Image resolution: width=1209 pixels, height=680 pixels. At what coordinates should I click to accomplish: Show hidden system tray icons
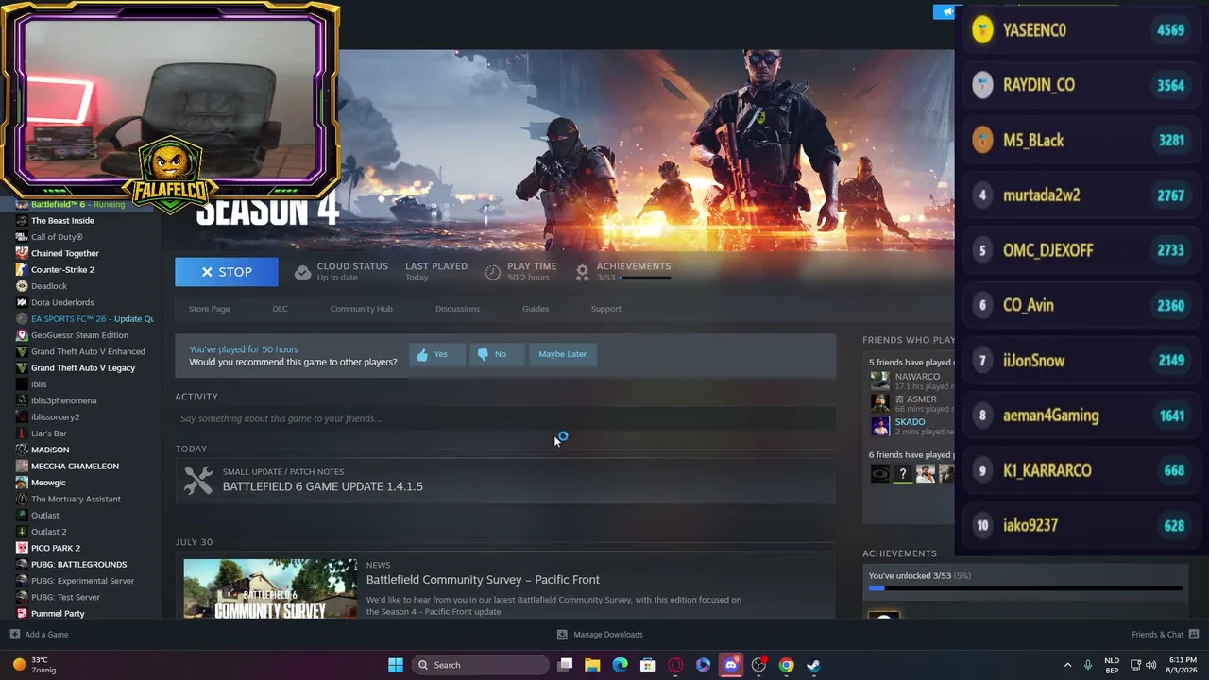(1067, 665)
